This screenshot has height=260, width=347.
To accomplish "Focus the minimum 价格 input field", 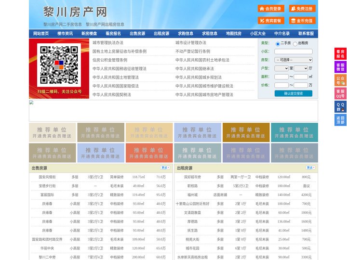I will point(281,85).
